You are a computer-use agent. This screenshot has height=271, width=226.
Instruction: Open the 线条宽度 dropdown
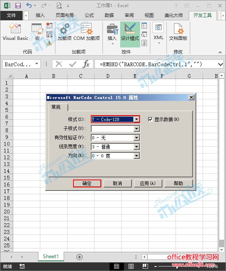(136, 147)
